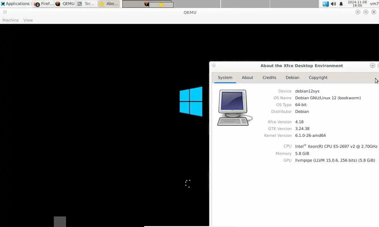Open the network status tray icon
The width and height of the screenshot is (379, 227).
click(x=326, y=4)
